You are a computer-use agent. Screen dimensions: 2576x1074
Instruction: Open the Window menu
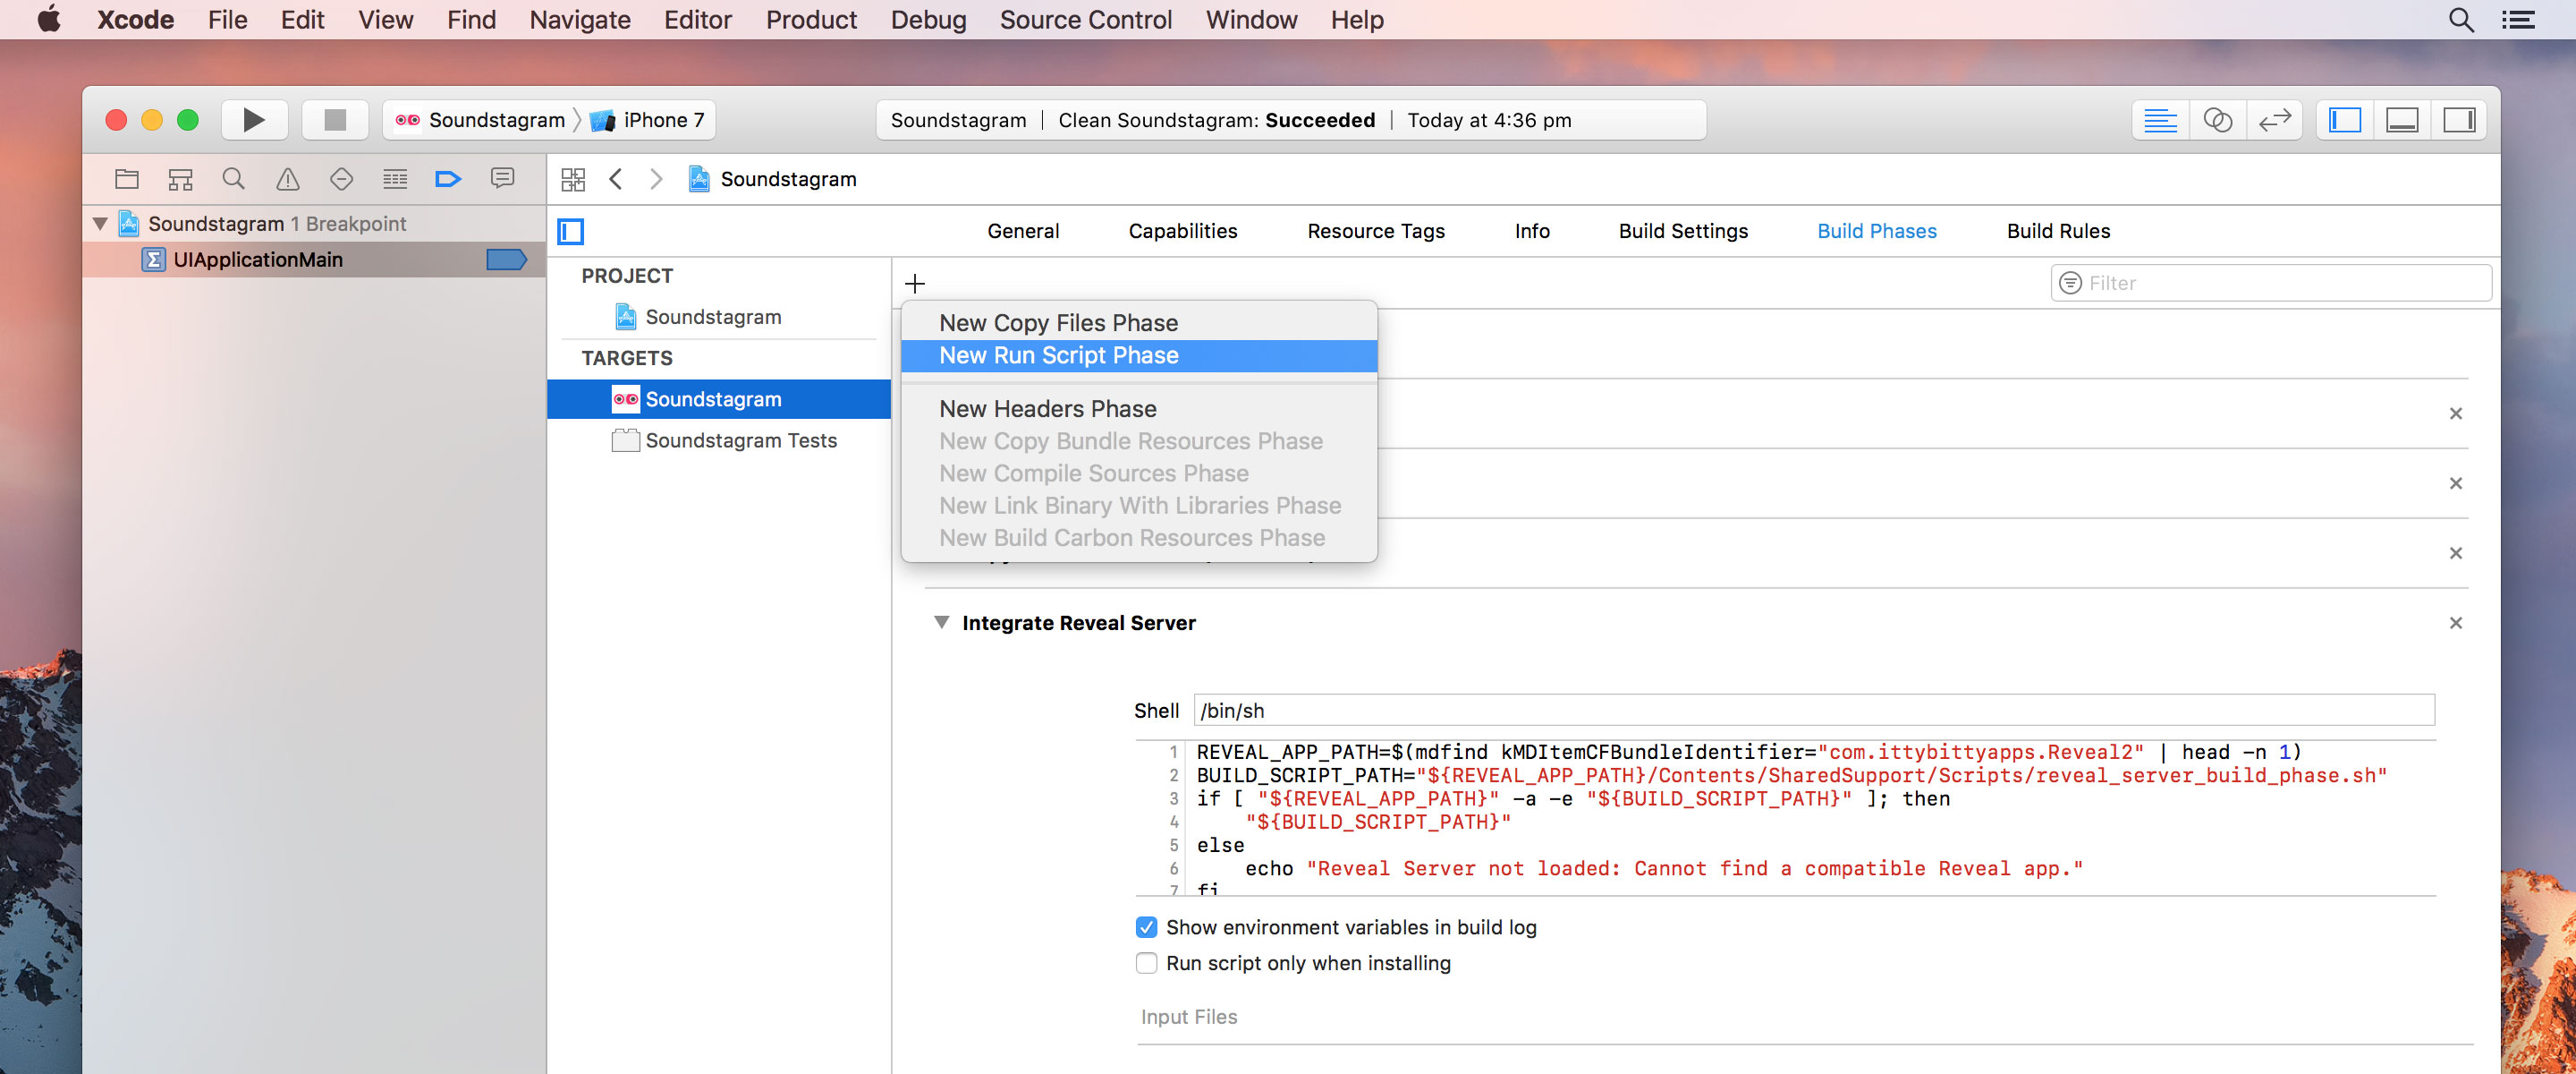[1251, 20]
